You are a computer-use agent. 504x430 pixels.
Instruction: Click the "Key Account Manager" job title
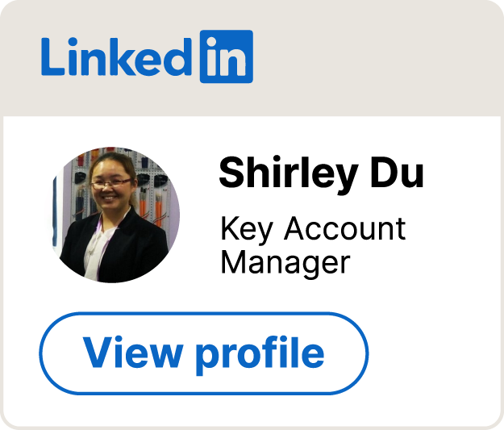coord(313,245)
